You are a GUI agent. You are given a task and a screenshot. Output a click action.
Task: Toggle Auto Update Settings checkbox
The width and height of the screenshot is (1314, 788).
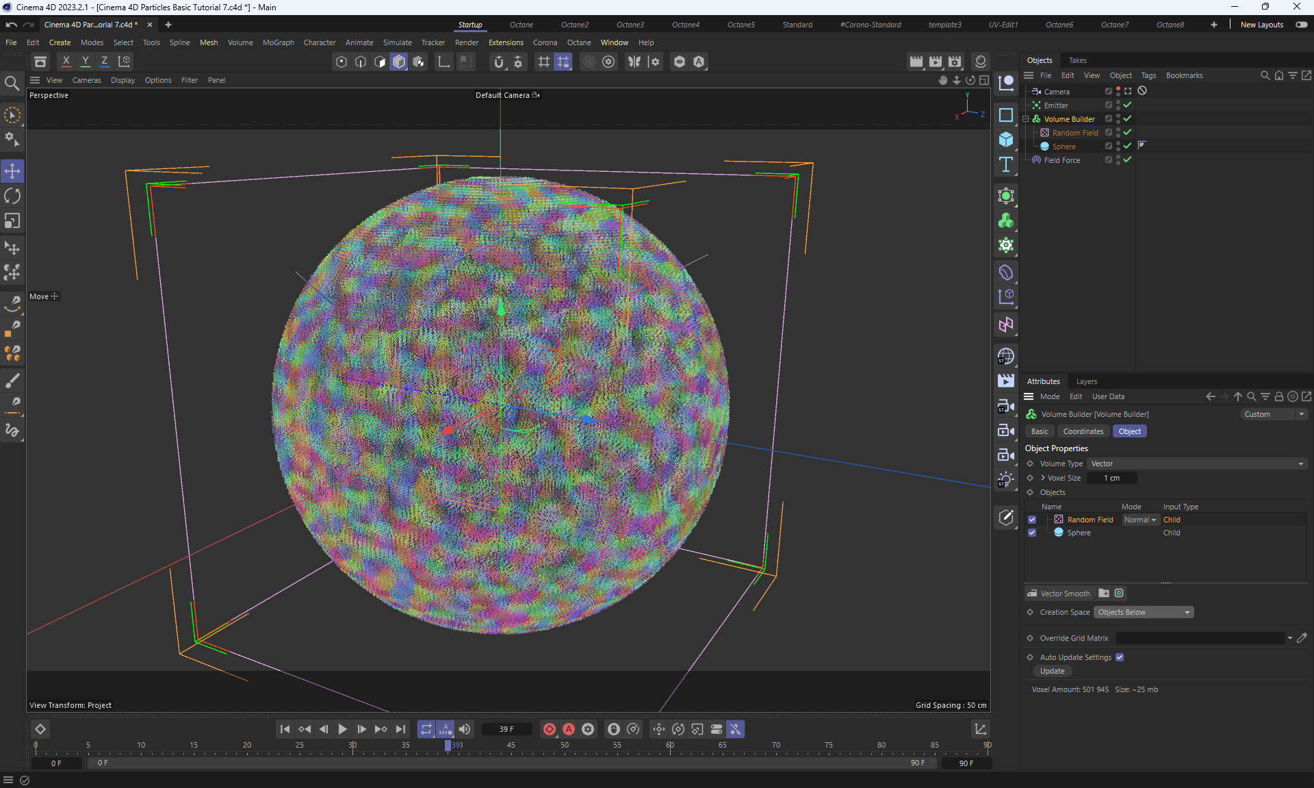click(1120, 657)
